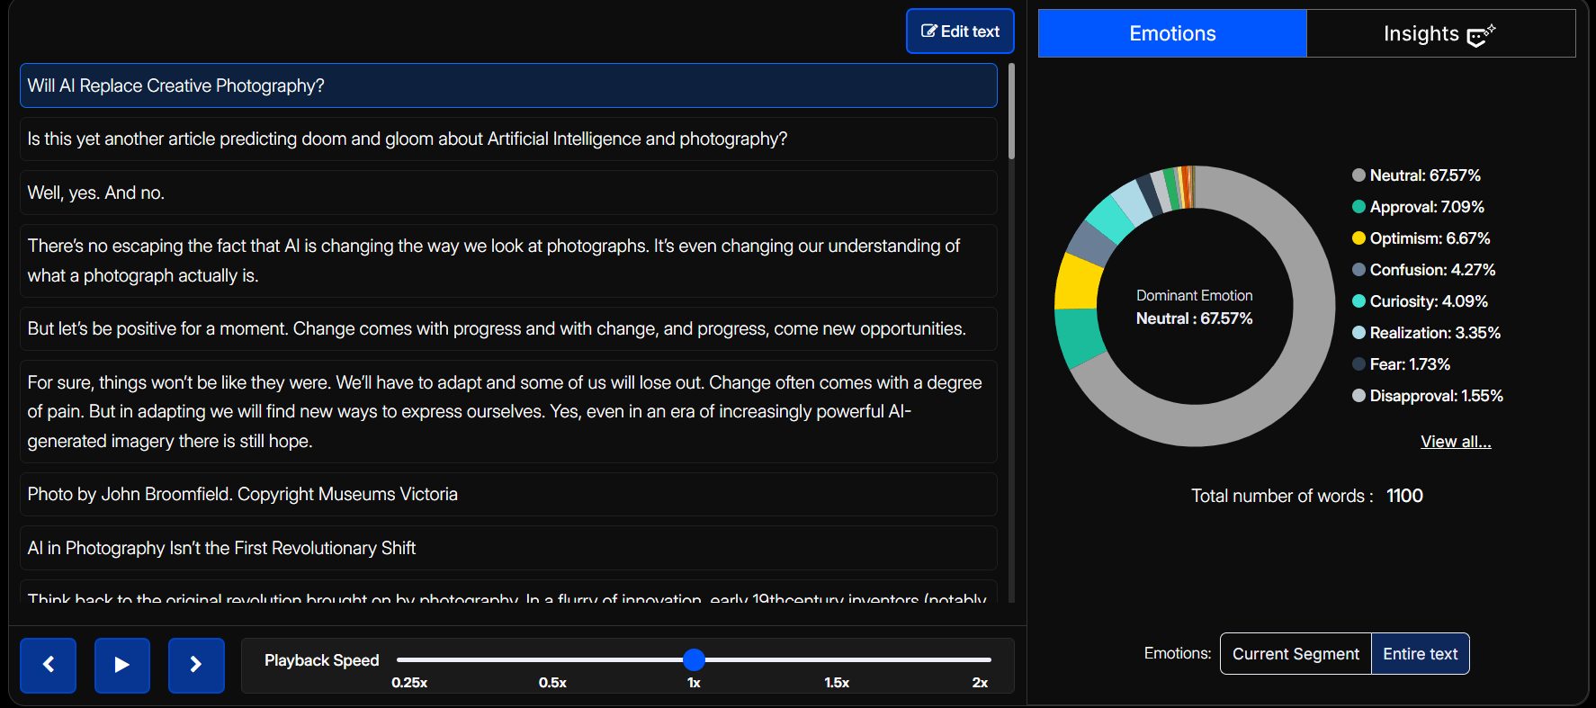Viewport: 1596px width, 708px height.
Task: Click the Edit text button
Action: 960,31
